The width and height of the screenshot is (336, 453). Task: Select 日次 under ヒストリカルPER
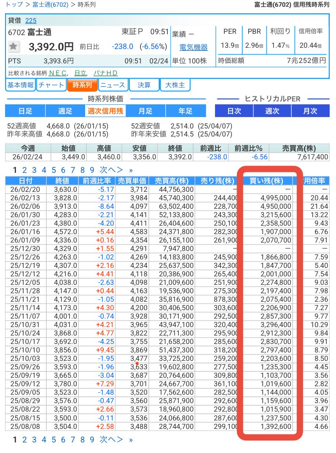(x=234, y=111)
